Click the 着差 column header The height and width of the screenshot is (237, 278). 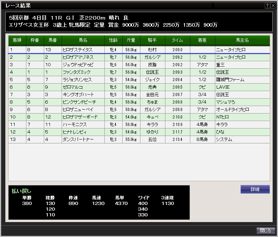click(202, 40)
